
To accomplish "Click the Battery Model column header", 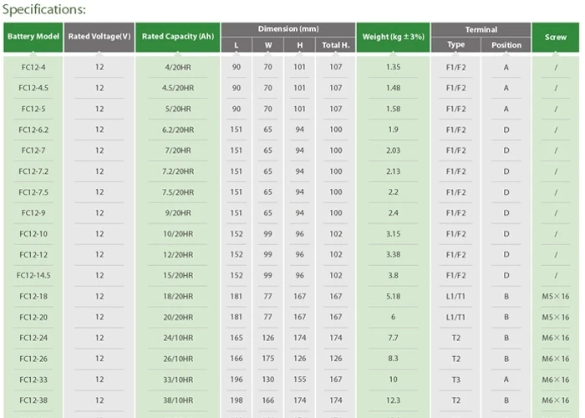I will 32,37.
